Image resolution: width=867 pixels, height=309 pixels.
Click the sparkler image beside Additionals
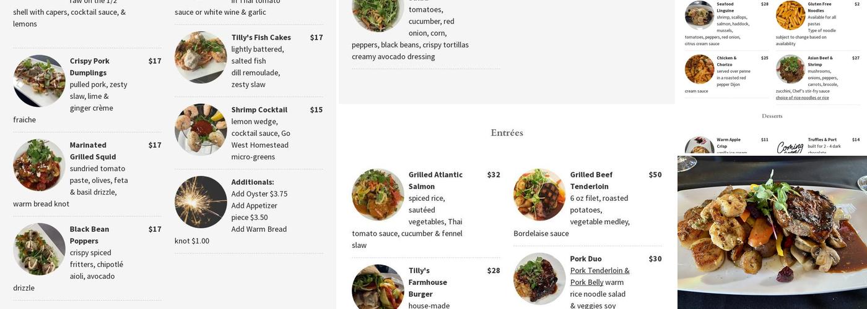[201, 202]
